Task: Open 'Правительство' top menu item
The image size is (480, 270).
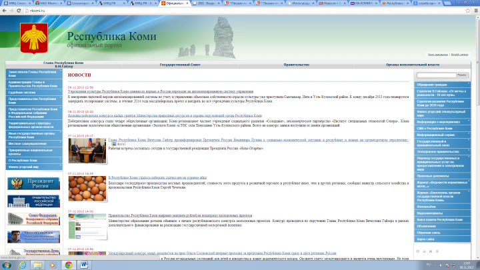Action: (x=296, y=65)
